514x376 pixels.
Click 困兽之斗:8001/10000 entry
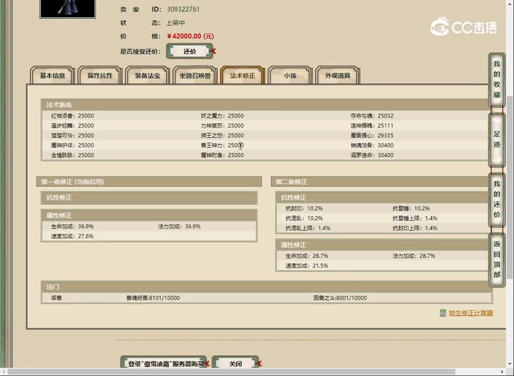pyautogui.click(x=340, y=298)
